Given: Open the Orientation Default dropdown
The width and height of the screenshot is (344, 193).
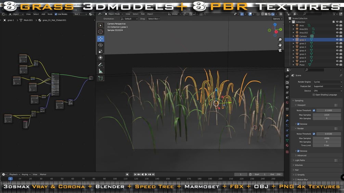Looking at the screenshot, I should coord(129,19).
